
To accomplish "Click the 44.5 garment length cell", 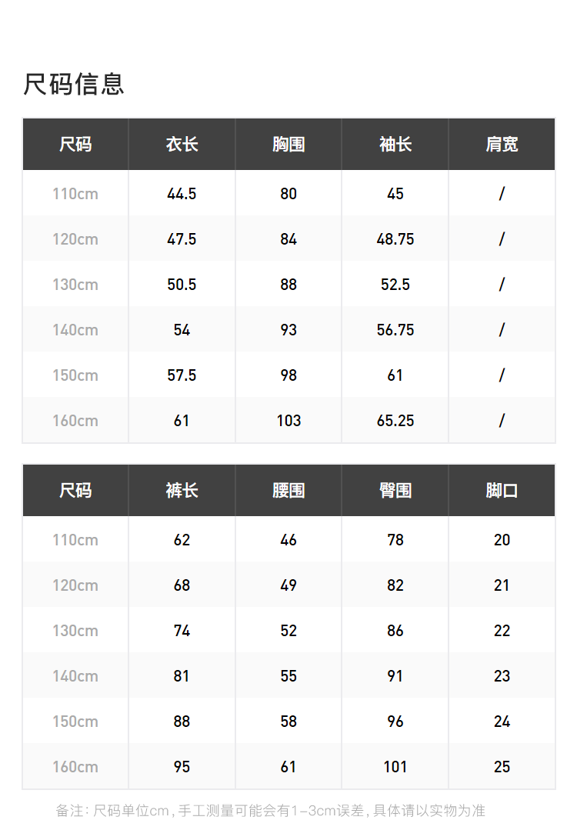I will (x=182, y=194).
